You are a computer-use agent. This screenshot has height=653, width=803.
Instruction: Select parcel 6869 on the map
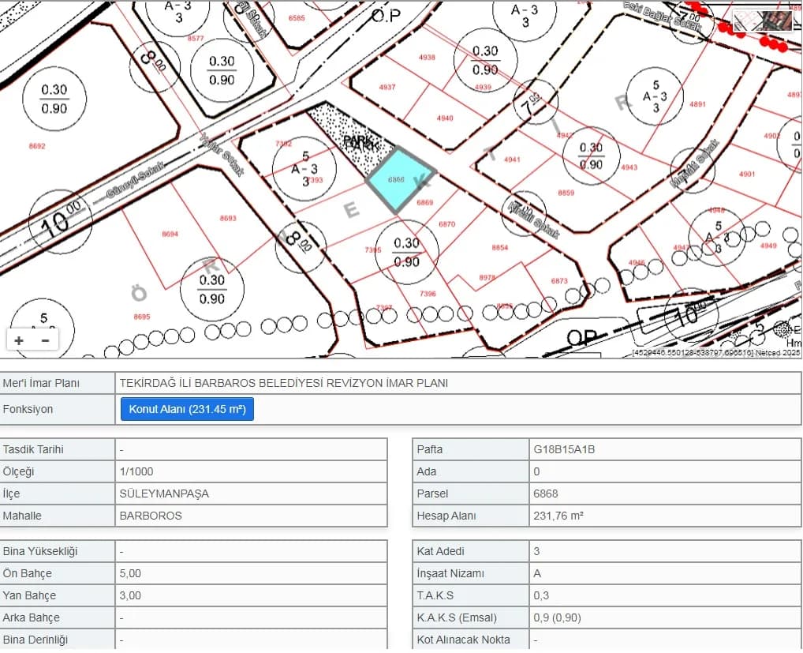(x=424, y=202)
